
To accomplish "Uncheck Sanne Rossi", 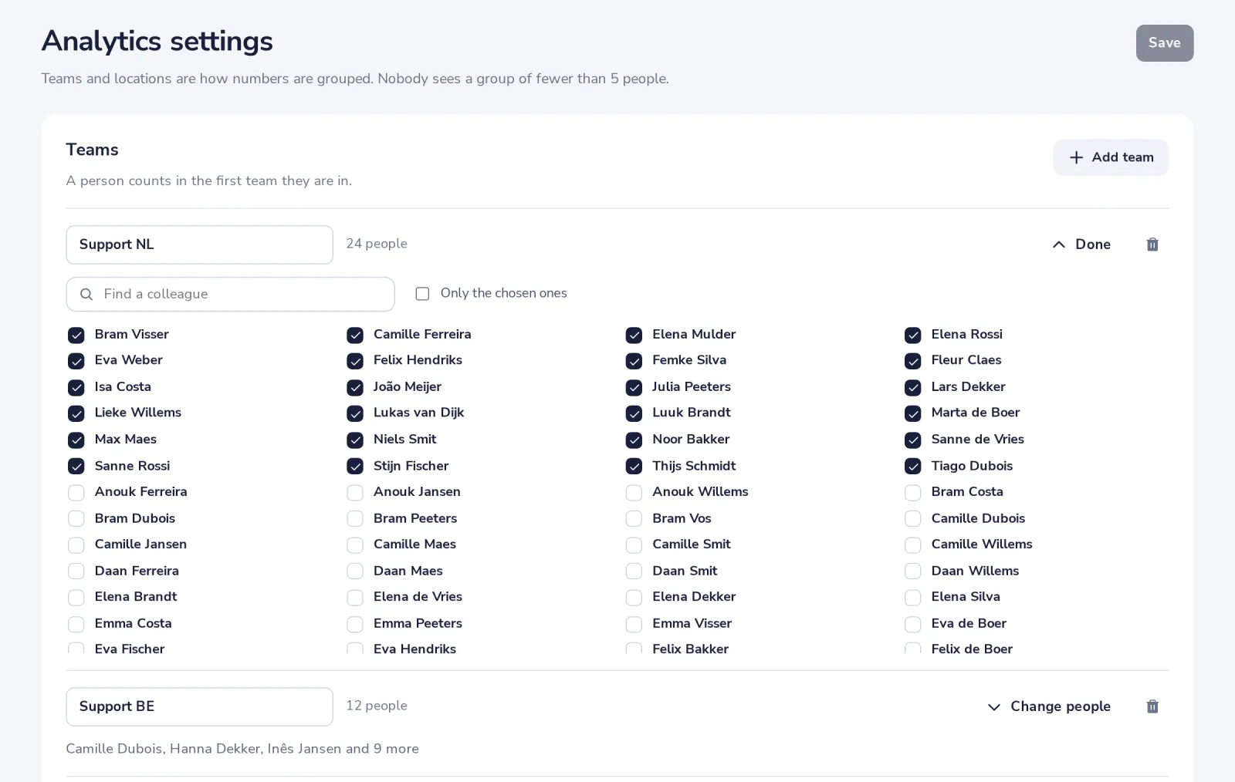I will [x=76, y=467].
